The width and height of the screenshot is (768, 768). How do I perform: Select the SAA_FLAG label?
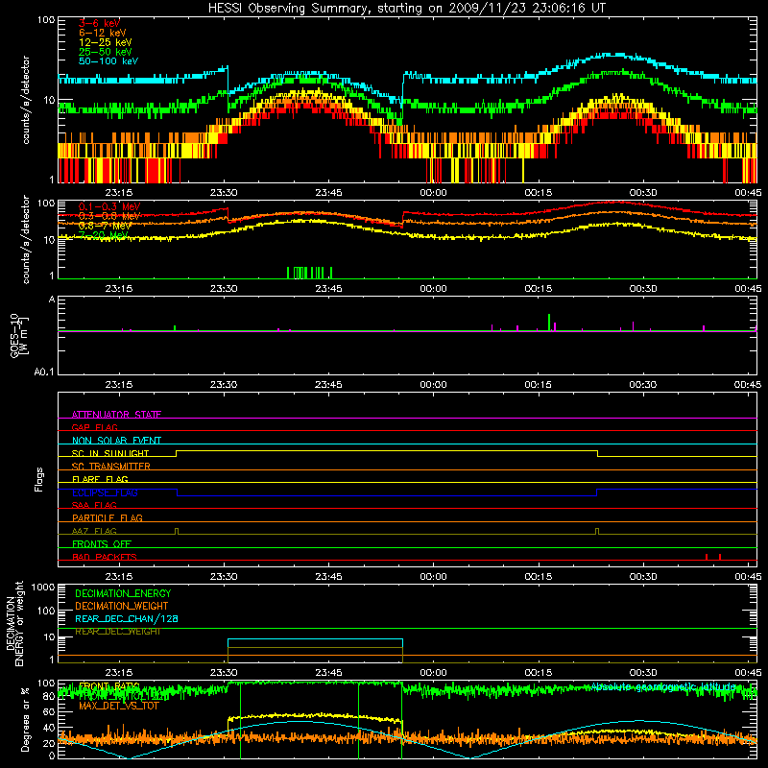(94, 505)
